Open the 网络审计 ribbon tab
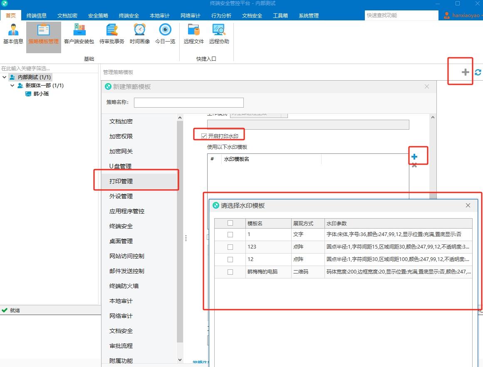Screen dimensions: 483x367 pyautogui.click(x=191, y=15)
